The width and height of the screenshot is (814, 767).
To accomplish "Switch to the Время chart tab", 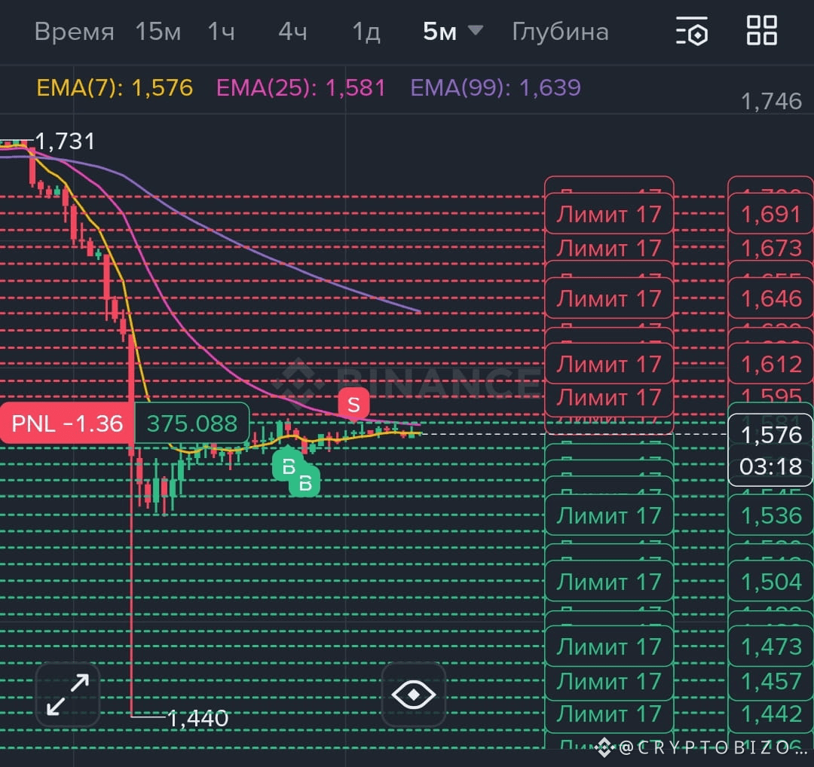I will click(x=74, y=32).
